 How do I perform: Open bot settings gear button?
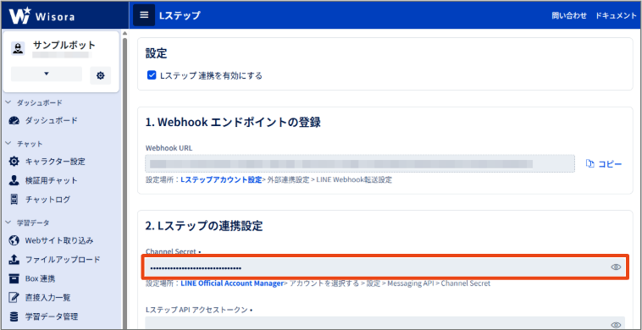pos(100,75)
